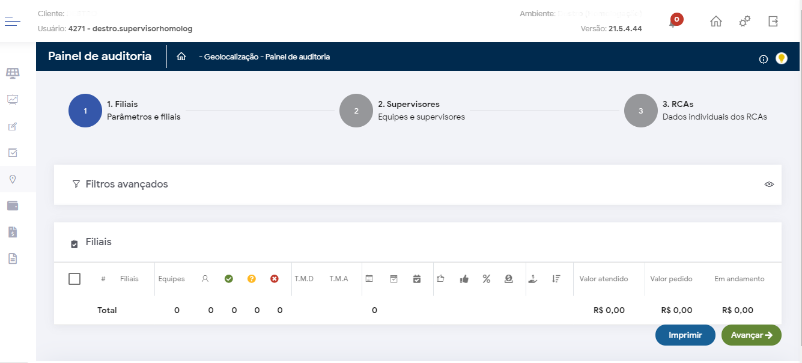Click the T.M.D column header
This screenshot has width=802, height=363.
(x=304, y=279)
